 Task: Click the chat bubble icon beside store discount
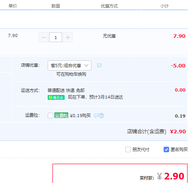pos(99,65)
